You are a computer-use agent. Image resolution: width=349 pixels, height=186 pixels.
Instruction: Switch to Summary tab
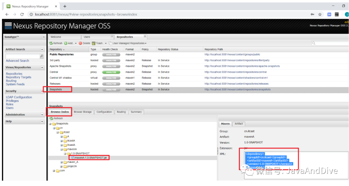136,112
